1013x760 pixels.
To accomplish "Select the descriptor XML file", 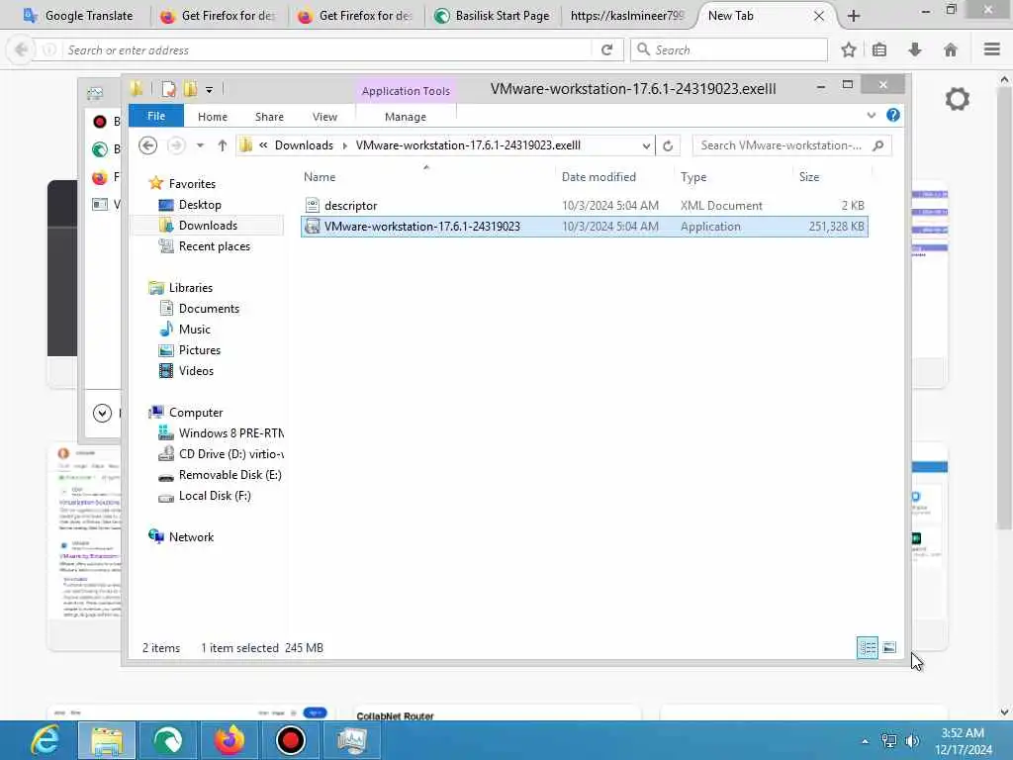I will click(584, 206).
